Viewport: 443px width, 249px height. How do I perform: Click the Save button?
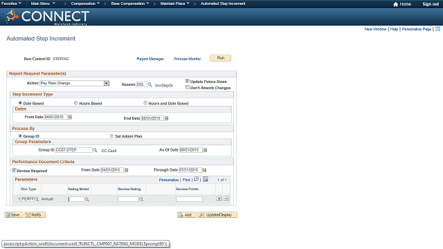click(x=14, y=215)
